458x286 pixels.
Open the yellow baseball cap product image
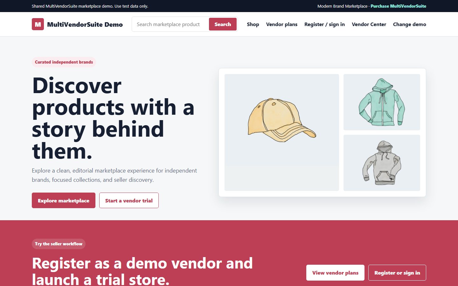coord(282,133)
